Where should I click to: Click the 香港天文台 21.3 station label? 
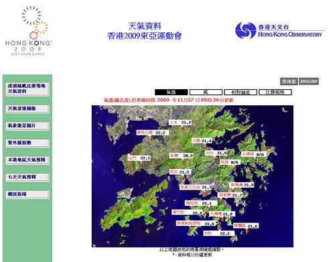[196, 188]
